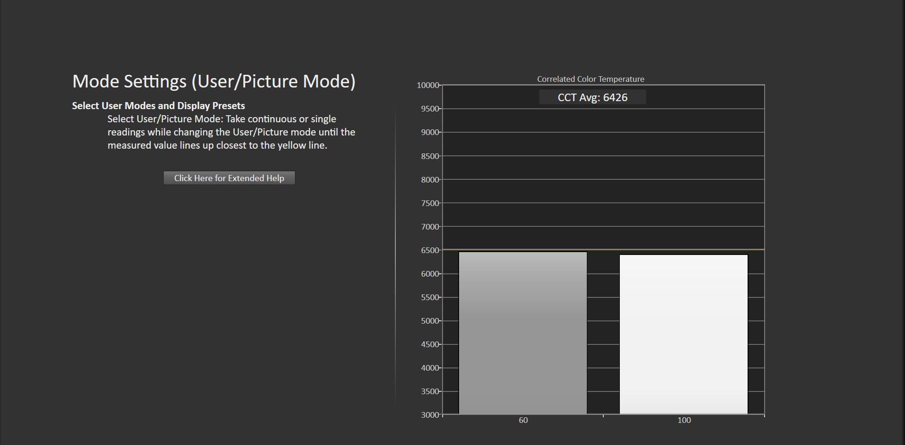This screenshot has width=905, height=445.
Task: Click Select User Modes and Display Presets subheading
Action: click(158, 106)
